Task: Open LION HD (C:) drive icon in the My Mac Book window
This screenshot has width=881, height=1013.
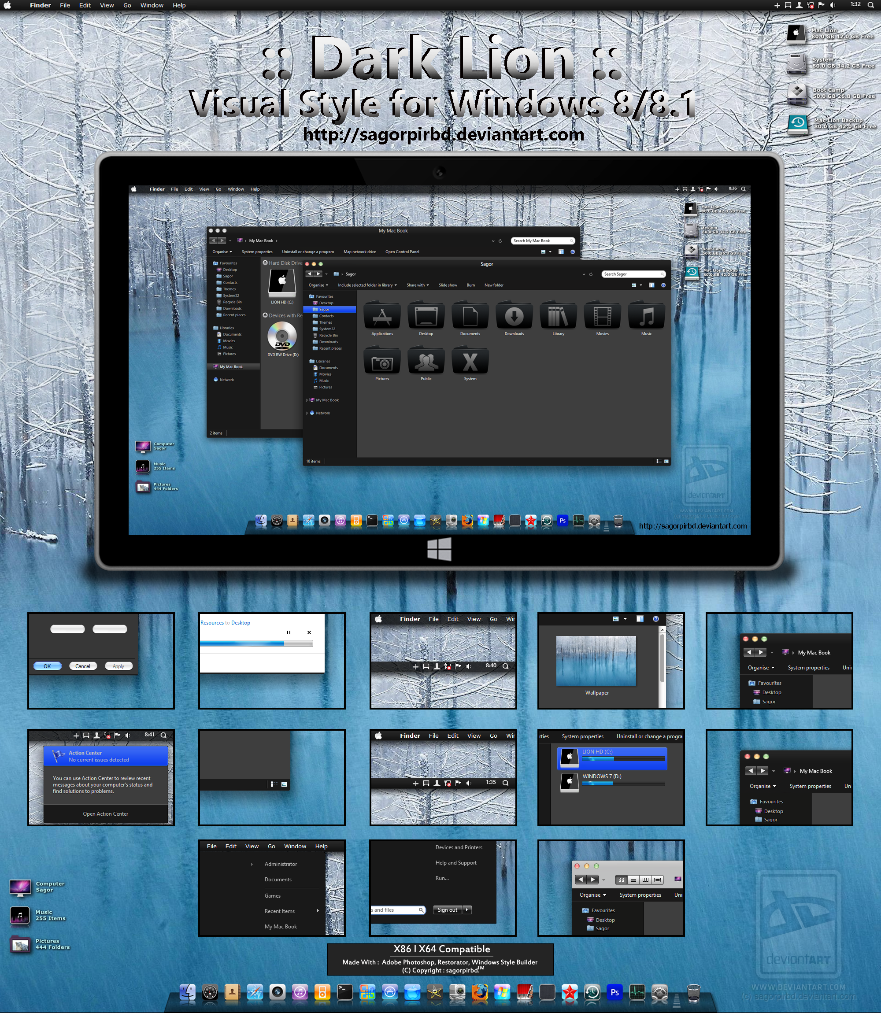Action: (282, 283)
